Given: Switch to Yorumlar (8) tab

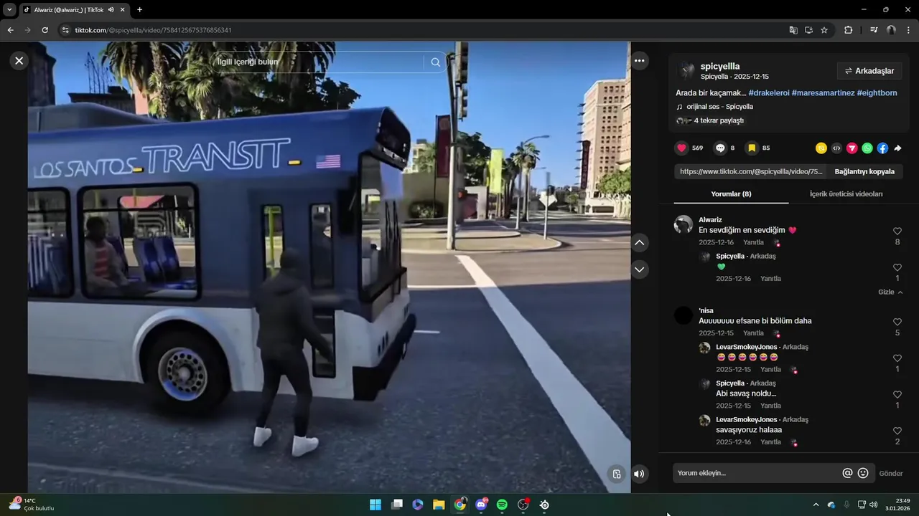Looking at the screenshot, I should click(731, 194).
